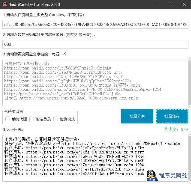Minimize the BaiduPanFilesTransfers window
The image size is (191, 184).
(x=155, y=4)
